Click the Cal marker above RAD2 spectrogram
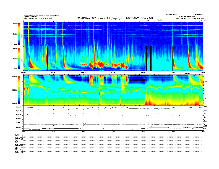This screenshot has width=219, height=169. pos(148,21)
